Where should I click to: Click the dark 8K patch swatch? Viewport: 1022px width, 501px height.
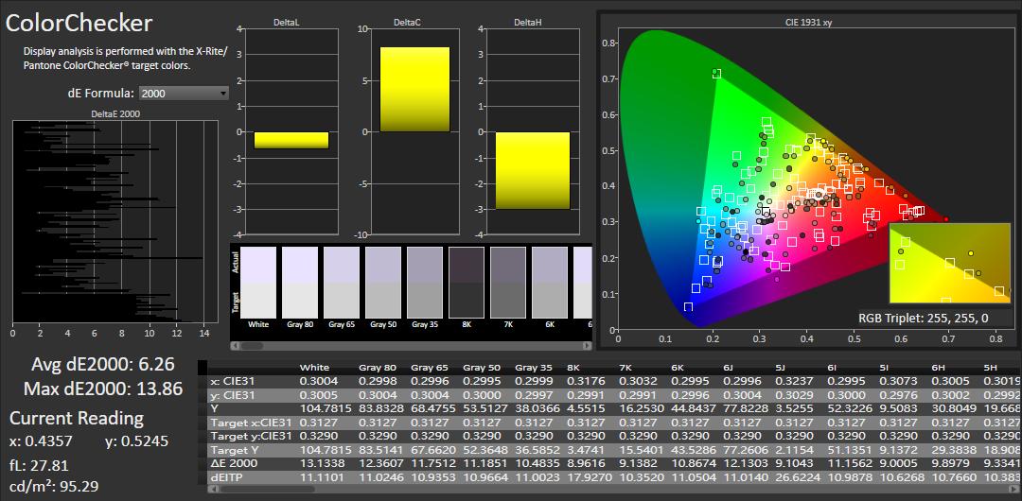pos(466,282)
